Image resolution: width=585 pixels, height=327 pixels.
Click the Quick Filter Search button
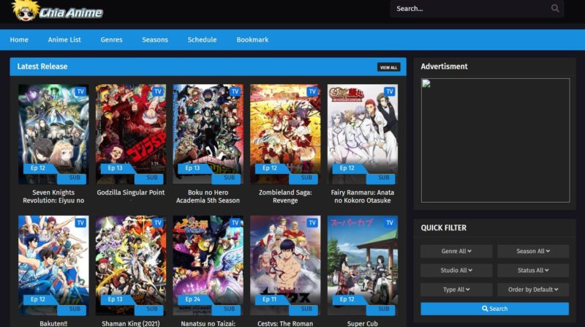[x=495, y=309]
